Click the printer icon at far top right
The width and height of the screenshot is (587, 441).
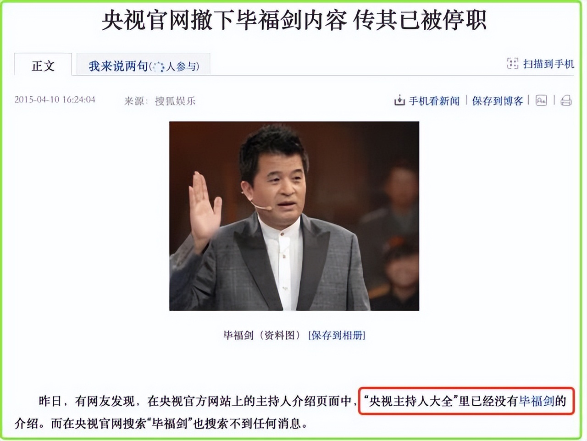565,99
